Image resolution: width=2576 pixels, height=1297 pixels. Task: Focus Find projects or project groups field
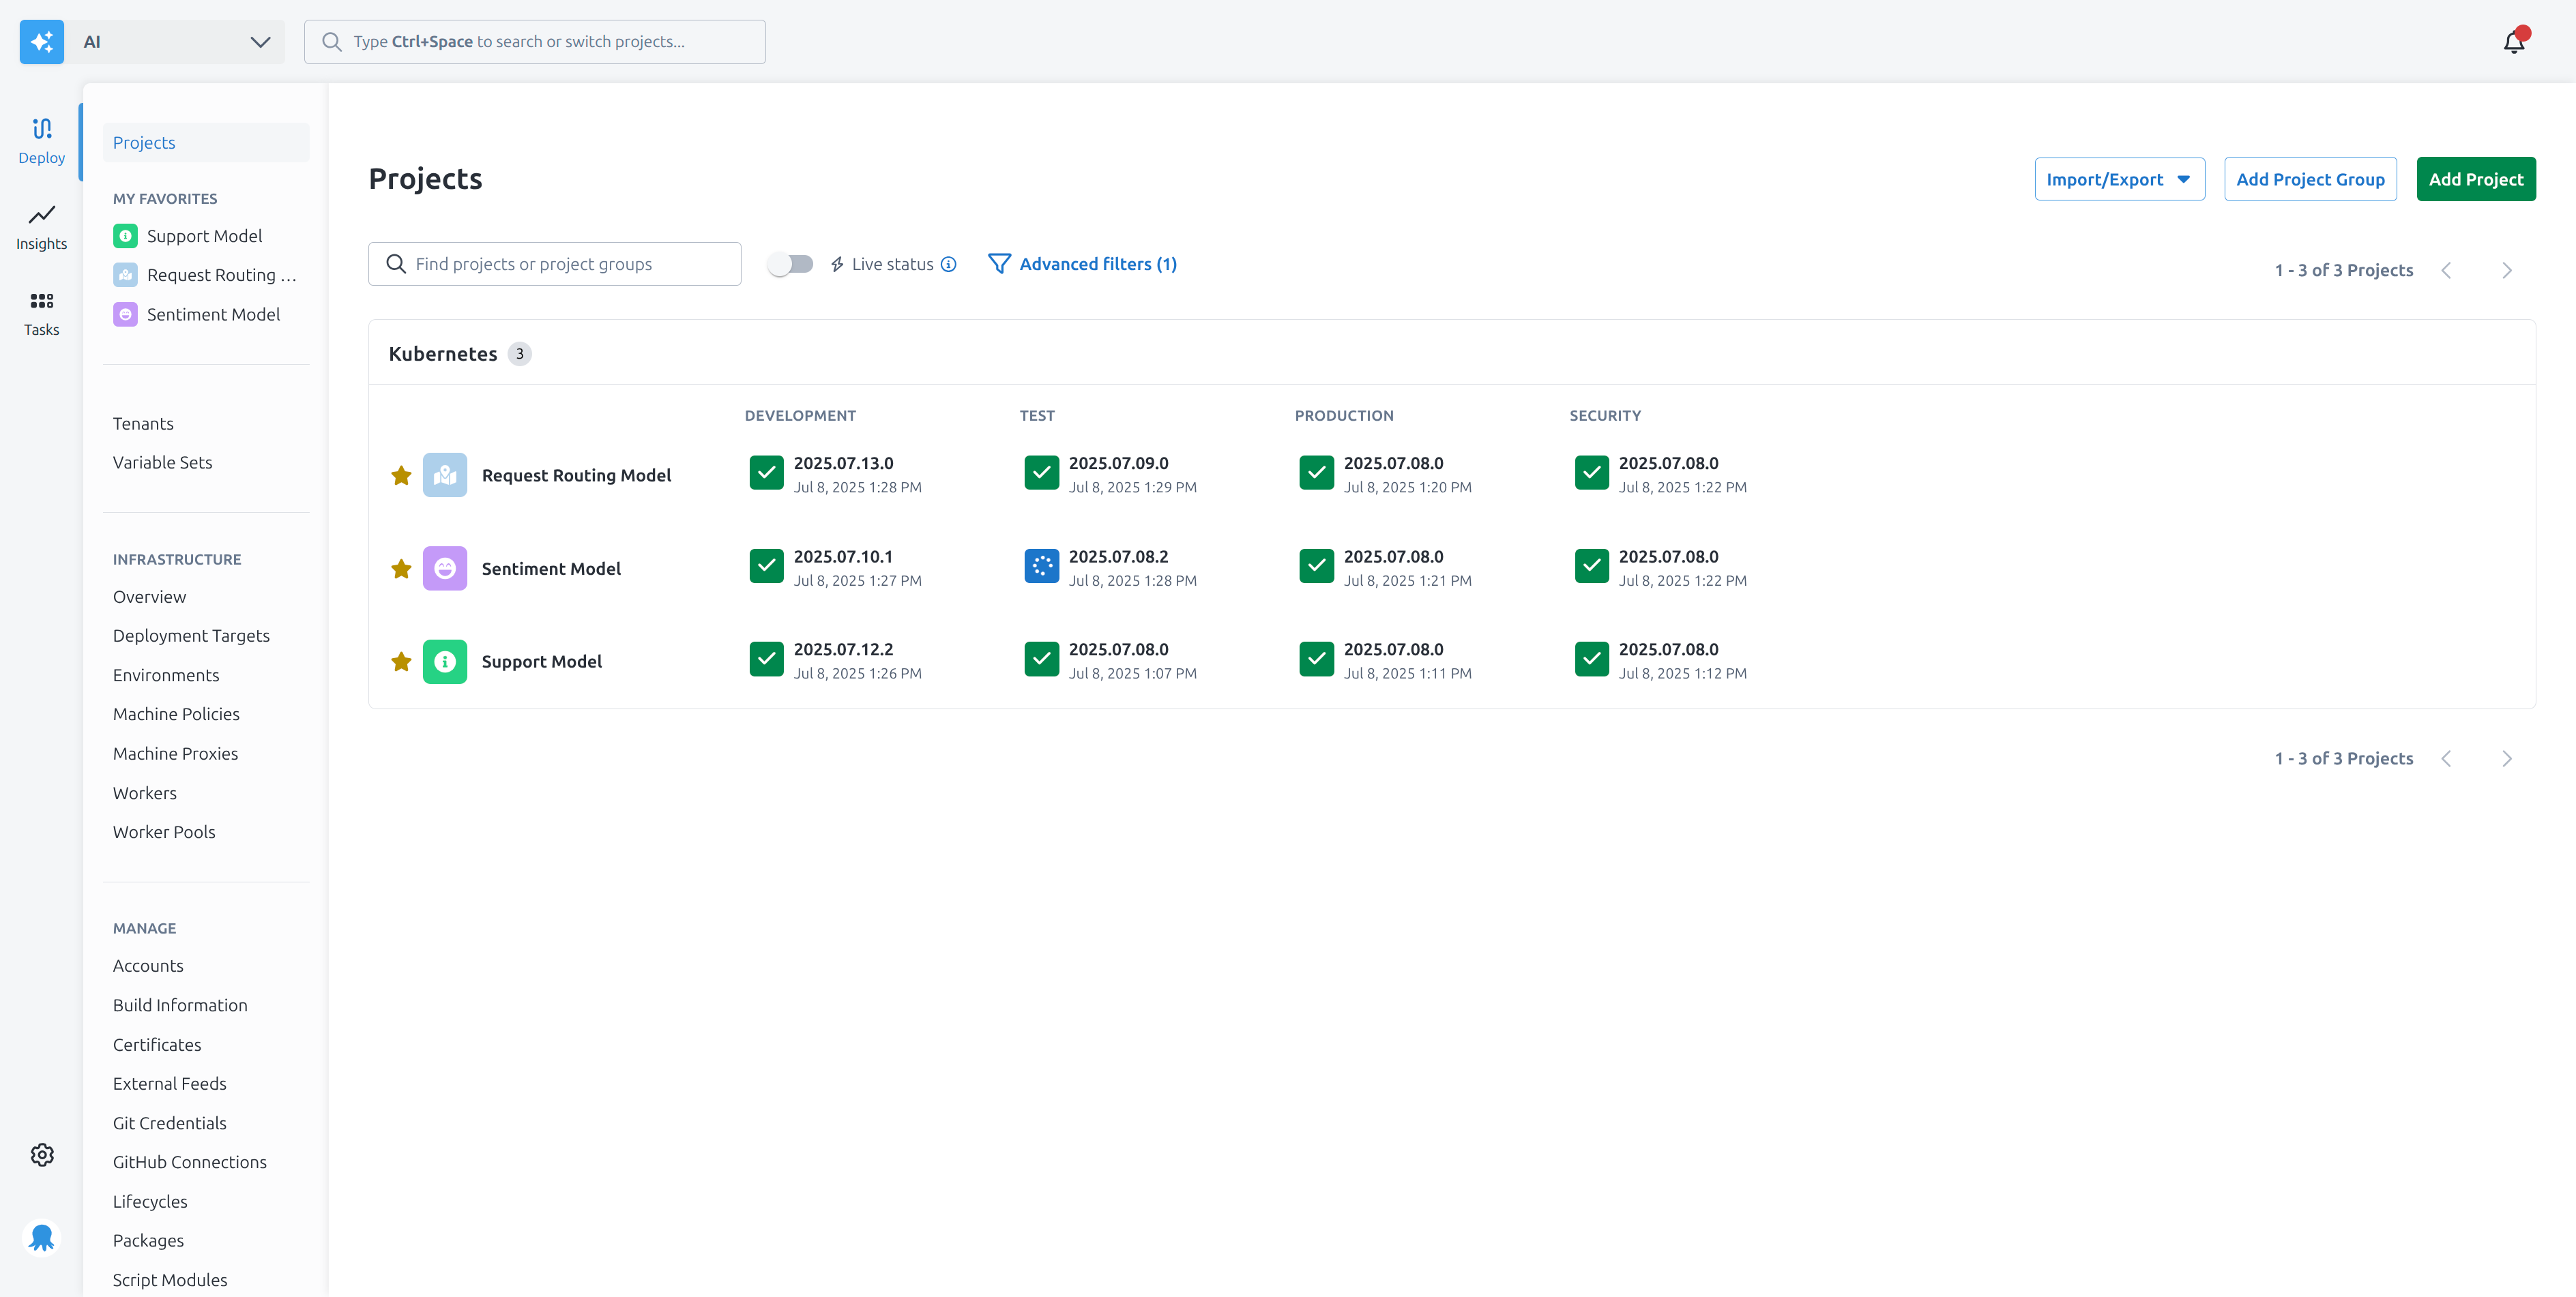click(555, 264)
